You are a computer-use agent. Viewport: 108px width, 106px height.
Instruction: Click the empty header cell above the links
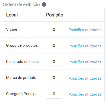(x=85, y=15)
